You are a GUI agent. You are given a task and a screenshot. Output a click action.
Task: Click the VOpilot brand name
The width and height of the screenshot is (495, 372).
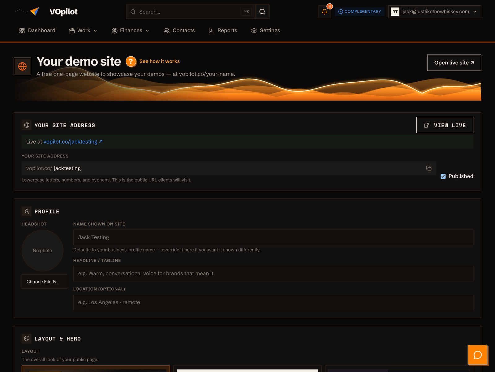tap(63, 12)
